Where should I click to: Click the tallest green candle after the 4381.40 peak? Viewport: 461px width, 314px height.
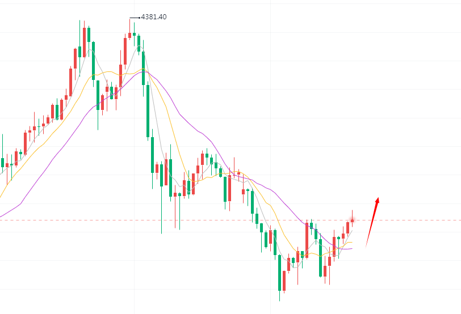[x=148, y=111]
